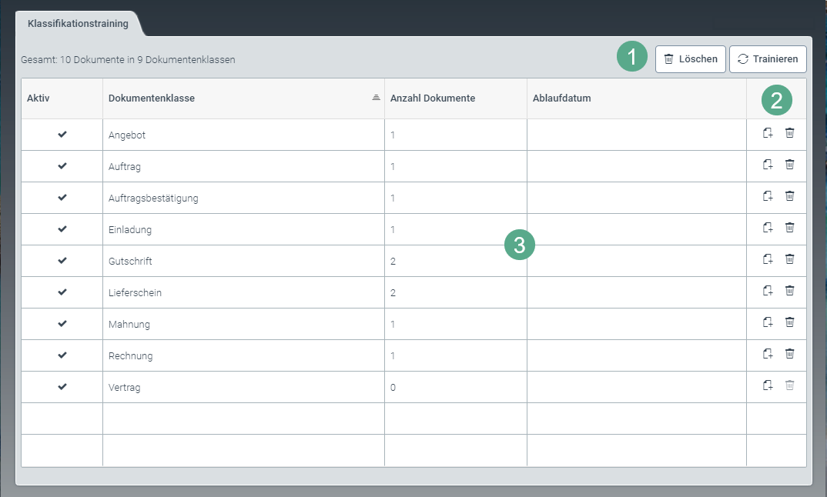827x497 pixels.
Task: Click add document icon for Angebot row
Action: coord(767,133)
